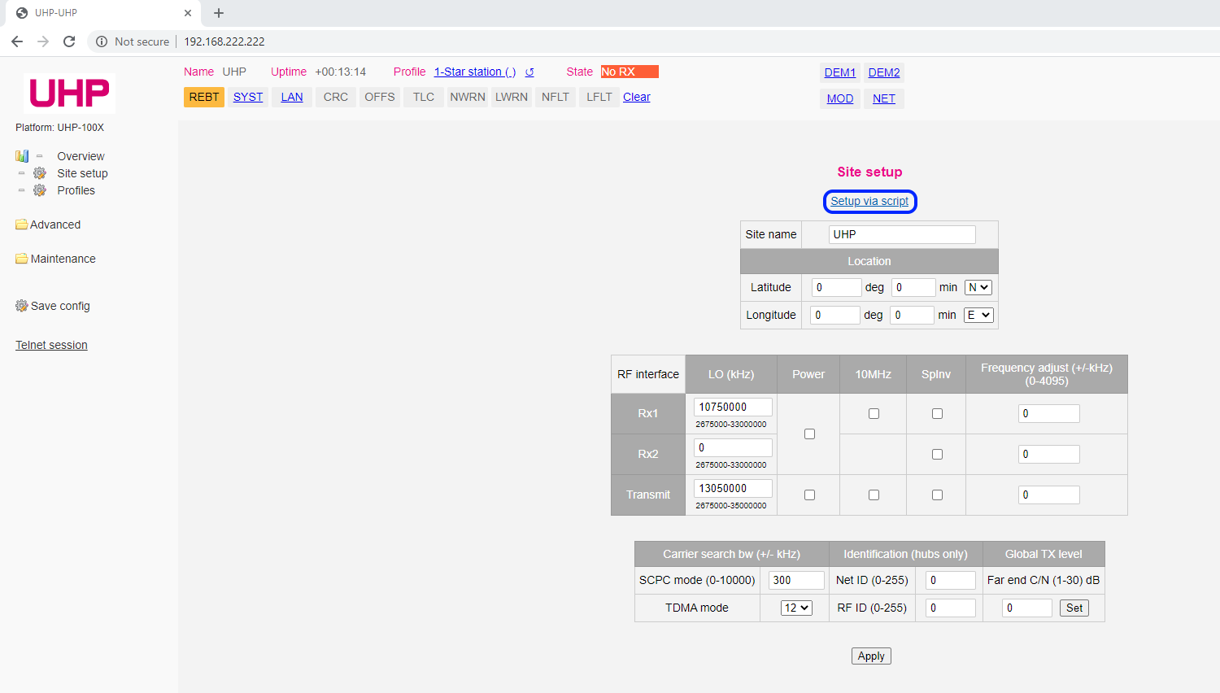Click the Site setup gear icon

[x=40, y=173]
